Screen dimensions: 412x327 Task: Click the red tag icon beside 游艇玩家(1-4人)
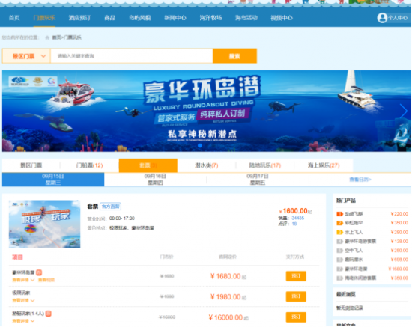pyautogui.click(x=49, y=314)
